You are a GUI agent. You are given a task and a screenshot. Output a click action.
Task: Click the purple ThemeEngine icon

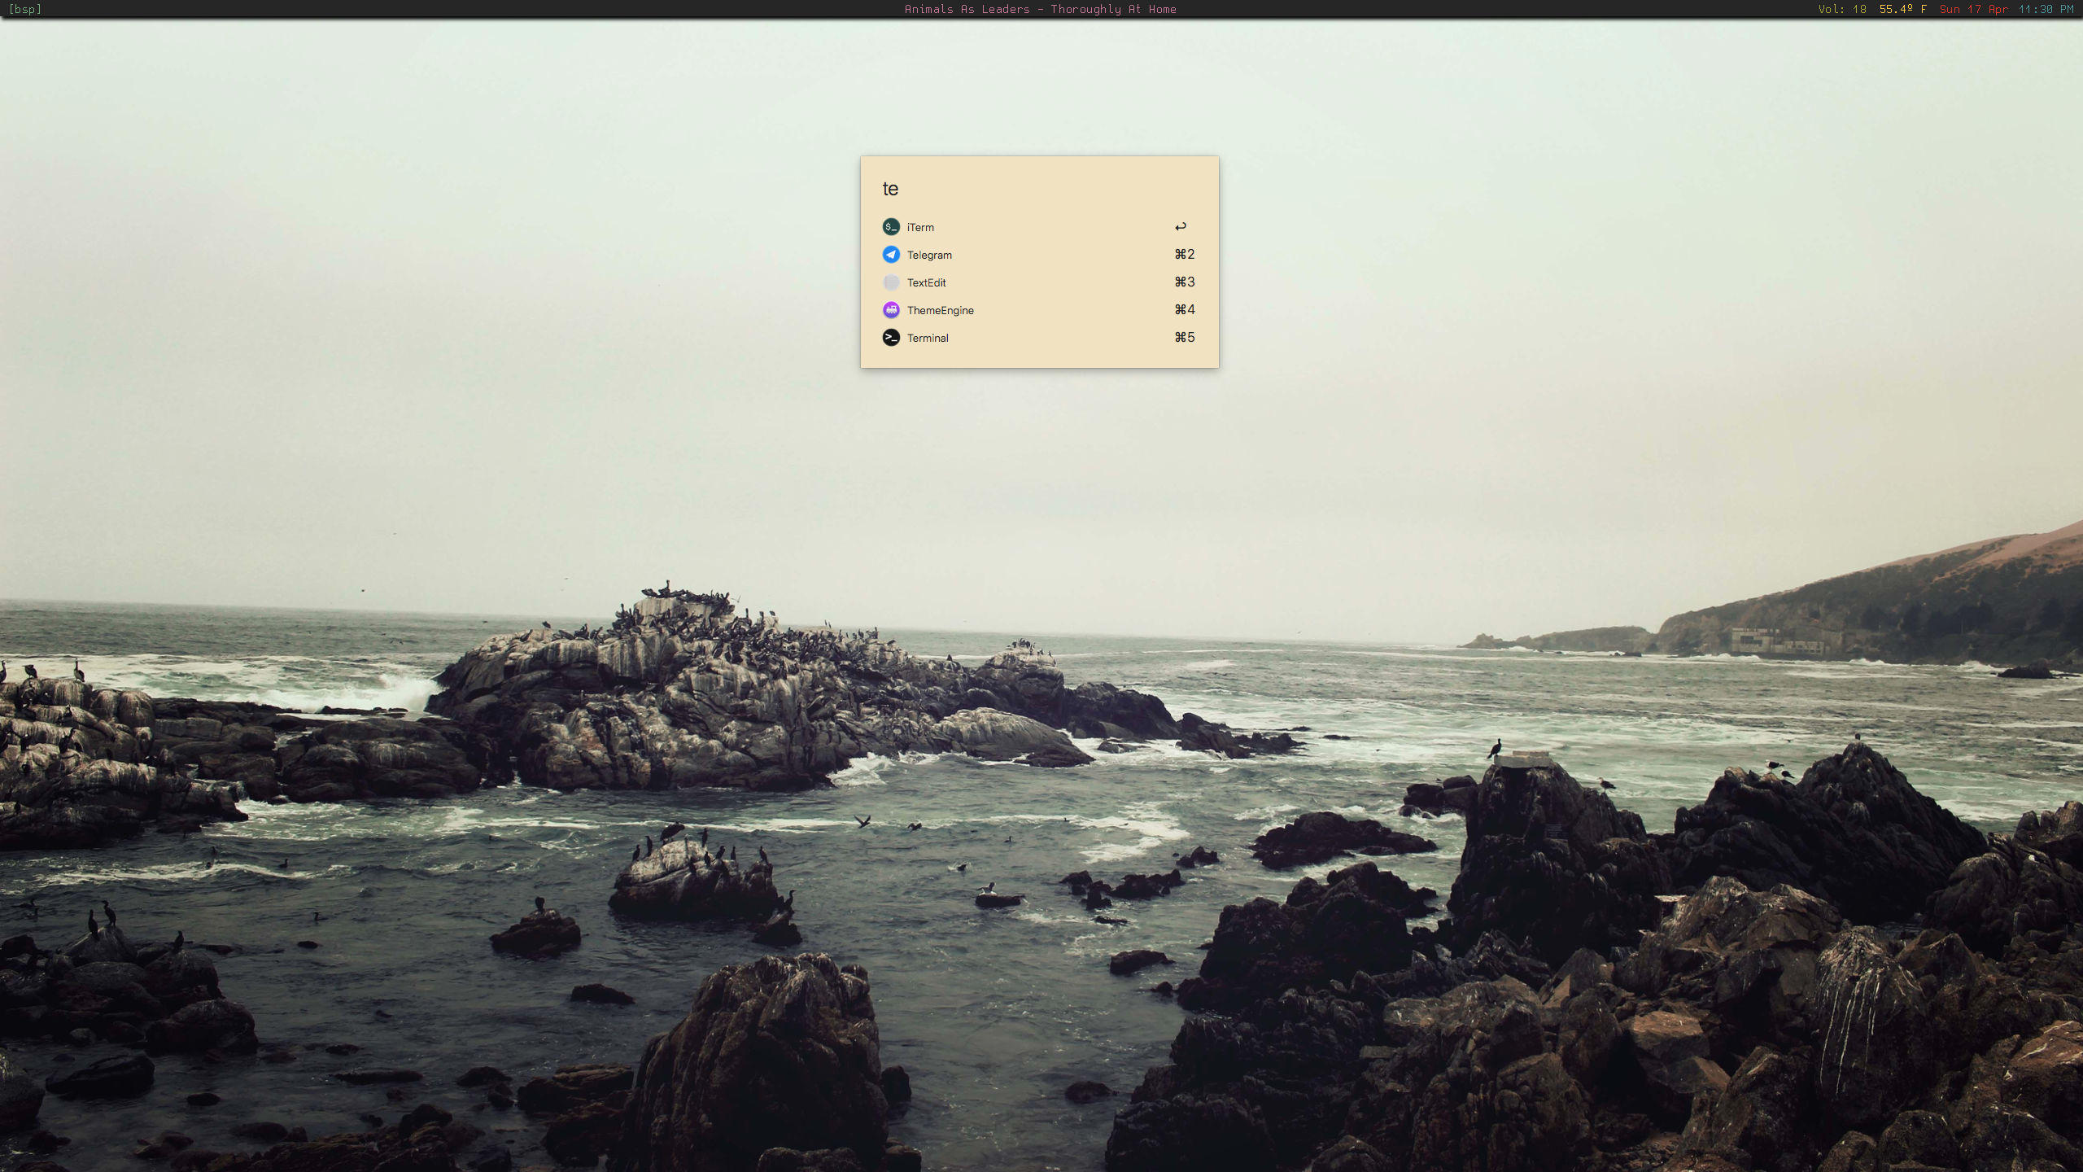891,310
